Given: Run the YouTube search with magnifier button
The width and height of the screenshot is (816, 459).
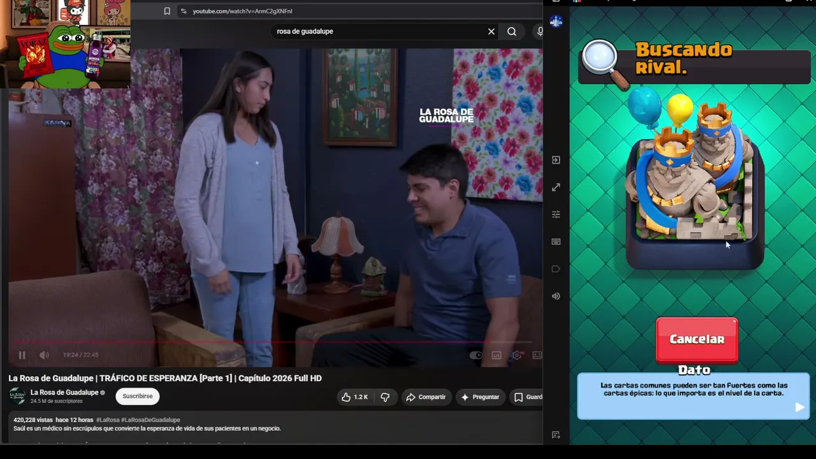Looking at the screenshot, I should [x=512, y=31].
